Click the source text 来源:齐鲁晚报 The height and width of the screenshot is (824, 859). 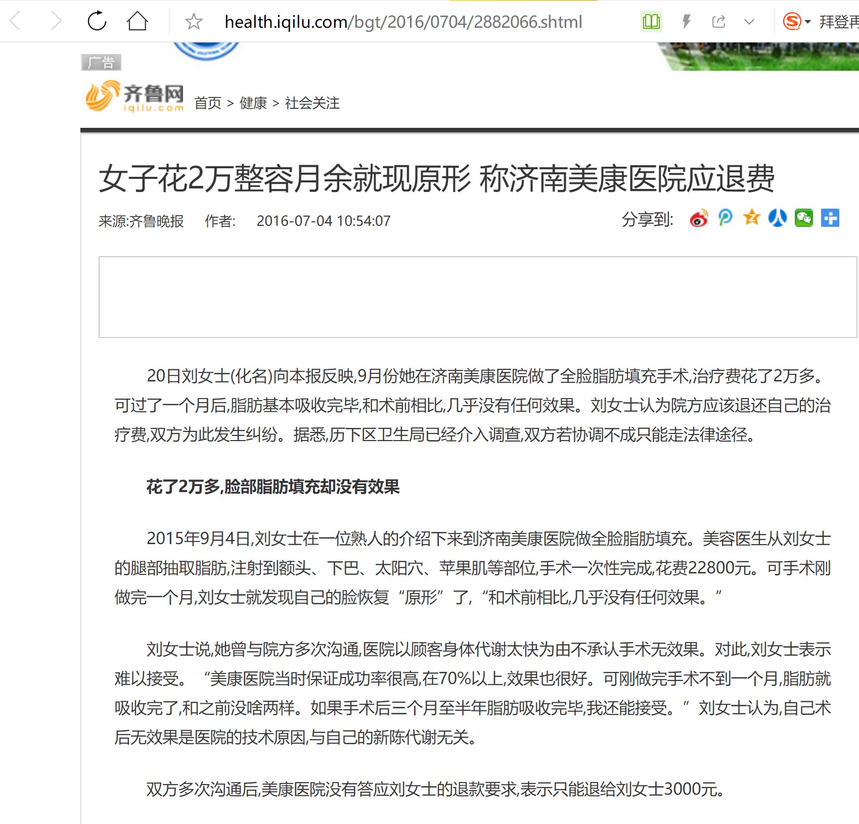pos(141,221)
